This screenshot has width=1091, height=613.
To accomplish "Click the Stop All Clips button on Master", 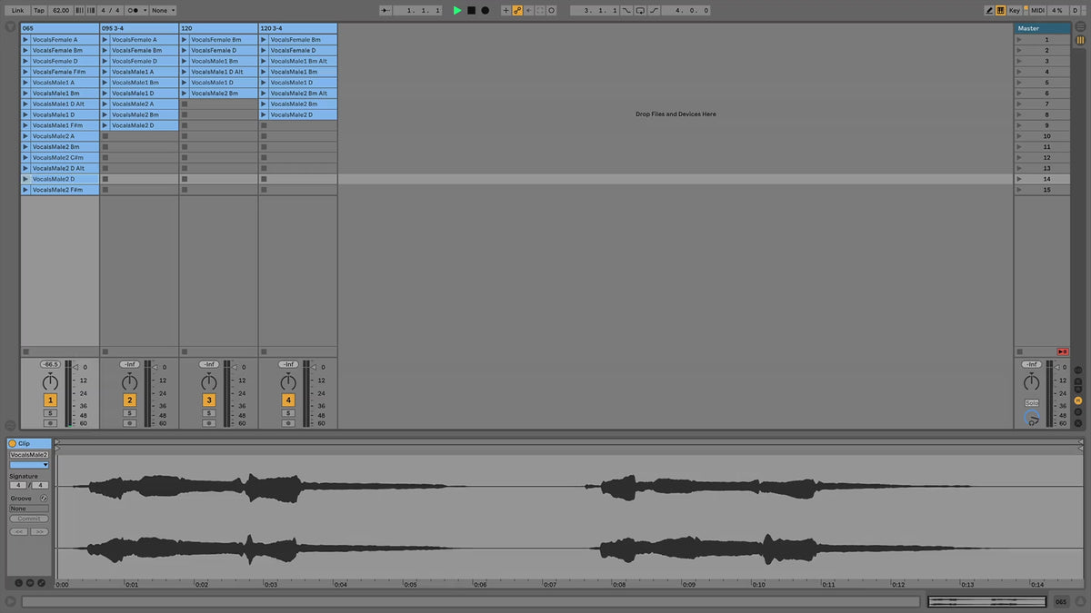I will pos(1062,351).
